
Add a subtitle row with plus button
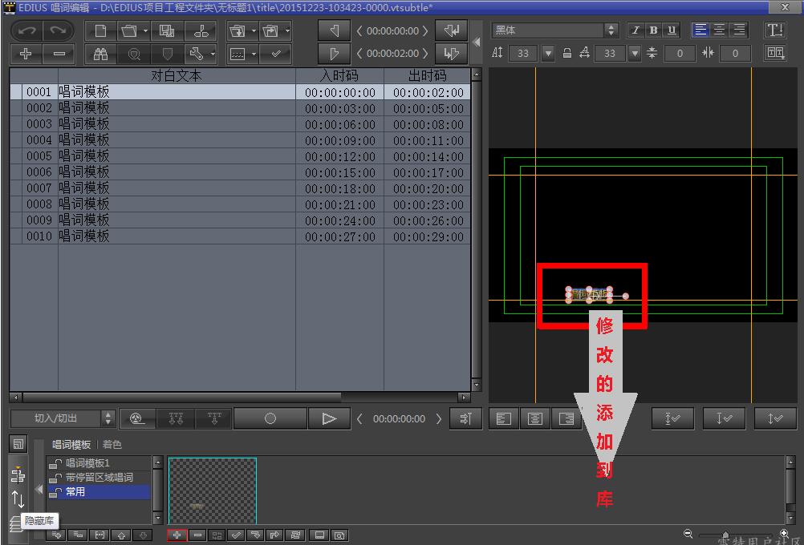[26, 54]
